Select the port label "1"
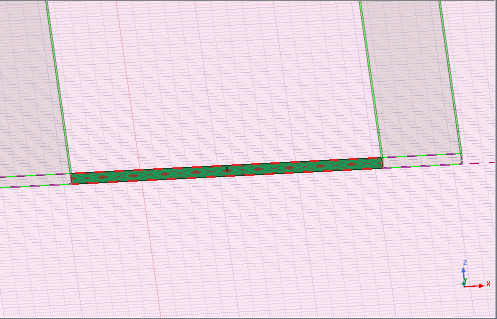Viewport: 497px width, 319px height. point(226,169)
